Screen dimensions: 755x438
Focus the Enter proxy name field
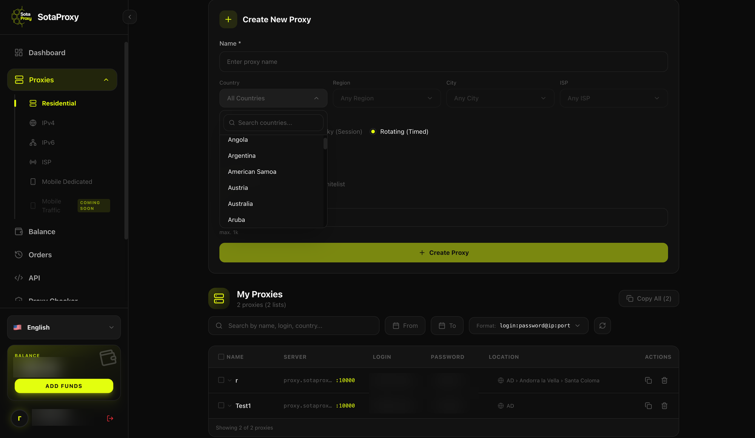[444, 62]
